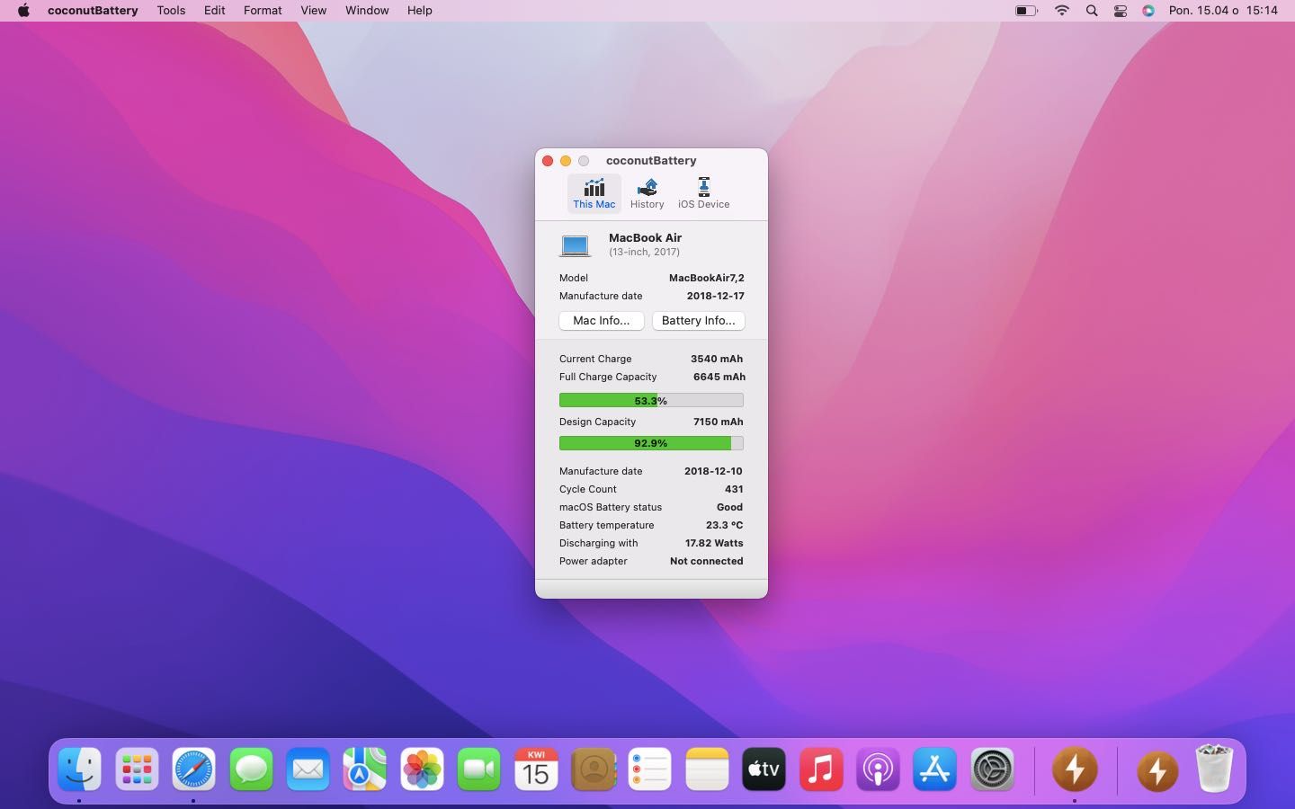Open Safari from the Dock
This screenshot has height=809, width=1295.
pyautogui.click(x=193, y=769)
